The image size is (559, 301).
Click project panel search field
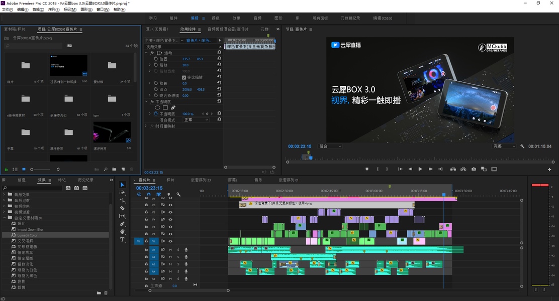(x=33, y=46)
